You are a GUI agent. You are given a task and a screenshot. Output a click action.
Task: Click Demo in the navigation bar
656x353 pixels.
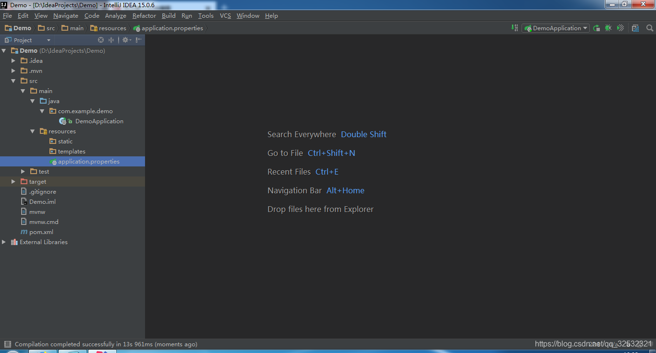(x=18, y=28)
